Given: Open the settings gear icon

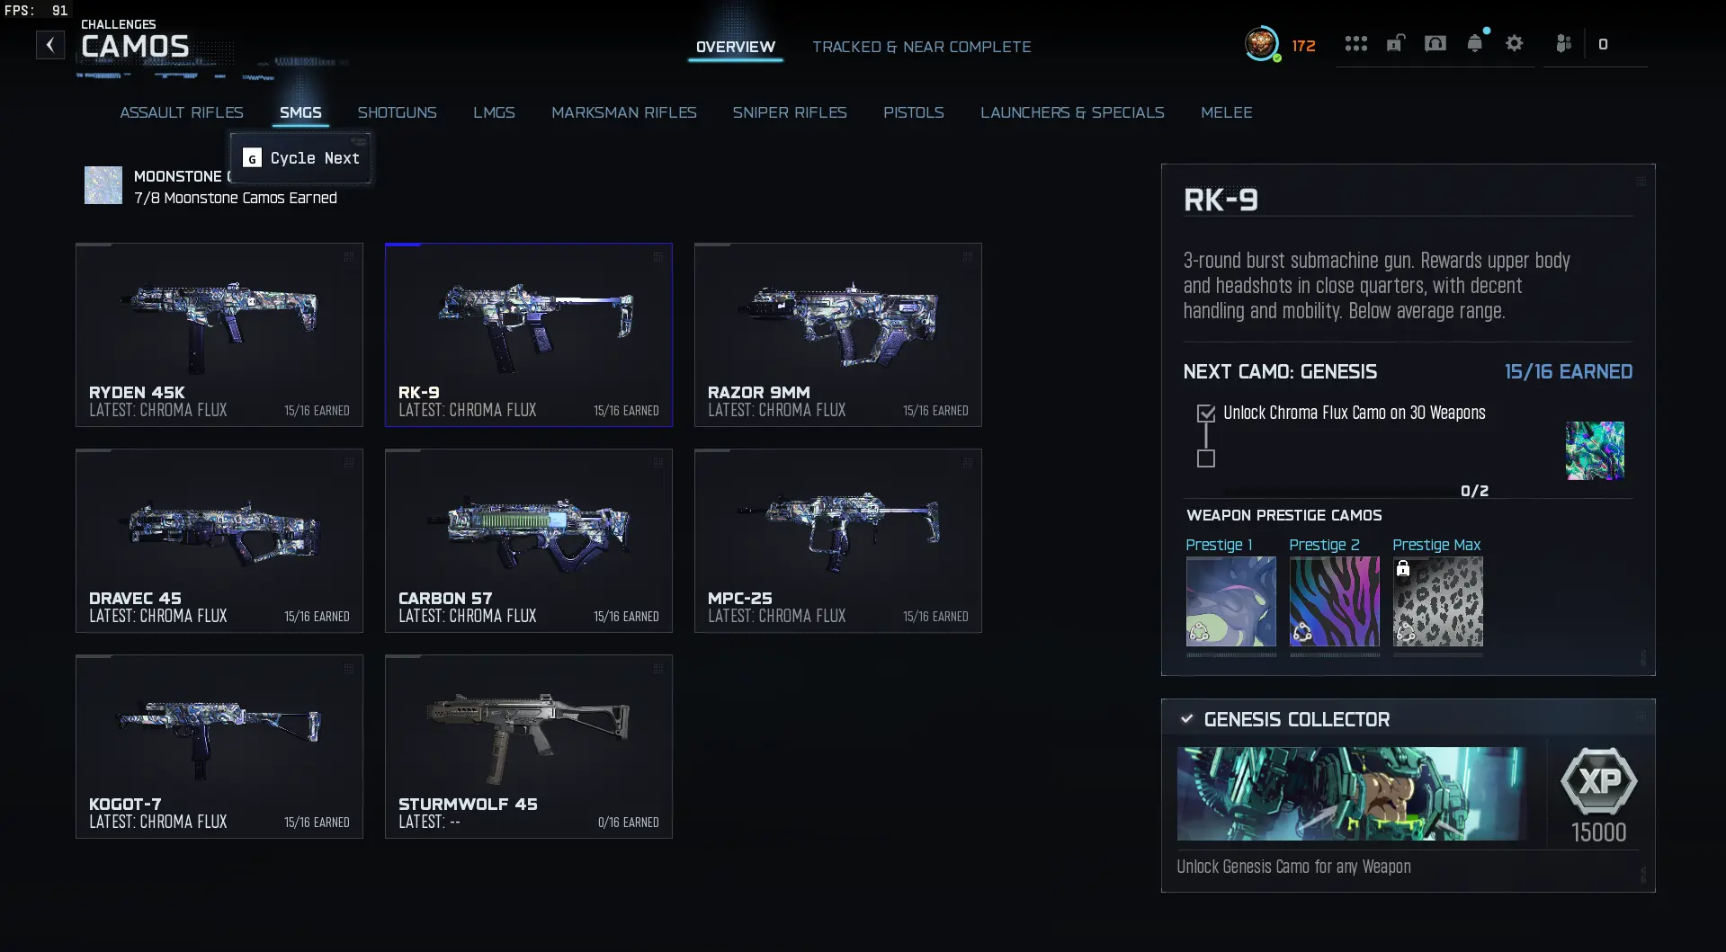Looking at the screenshot, I should click(1514, 43).
